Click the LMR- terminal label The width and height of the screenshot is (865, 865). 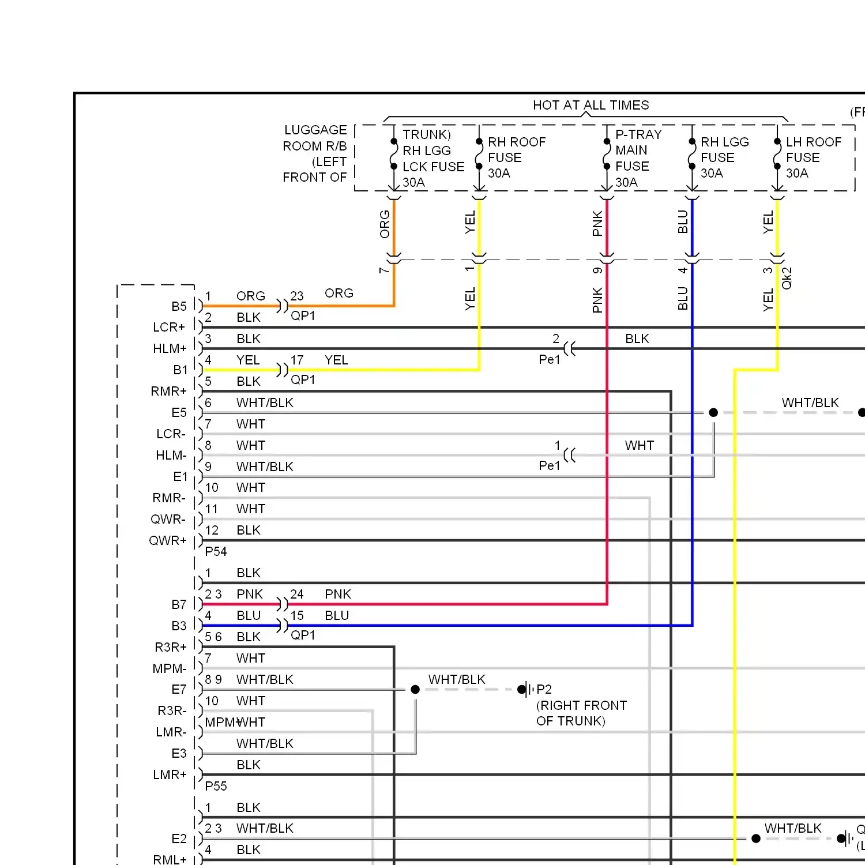(171, 732)
